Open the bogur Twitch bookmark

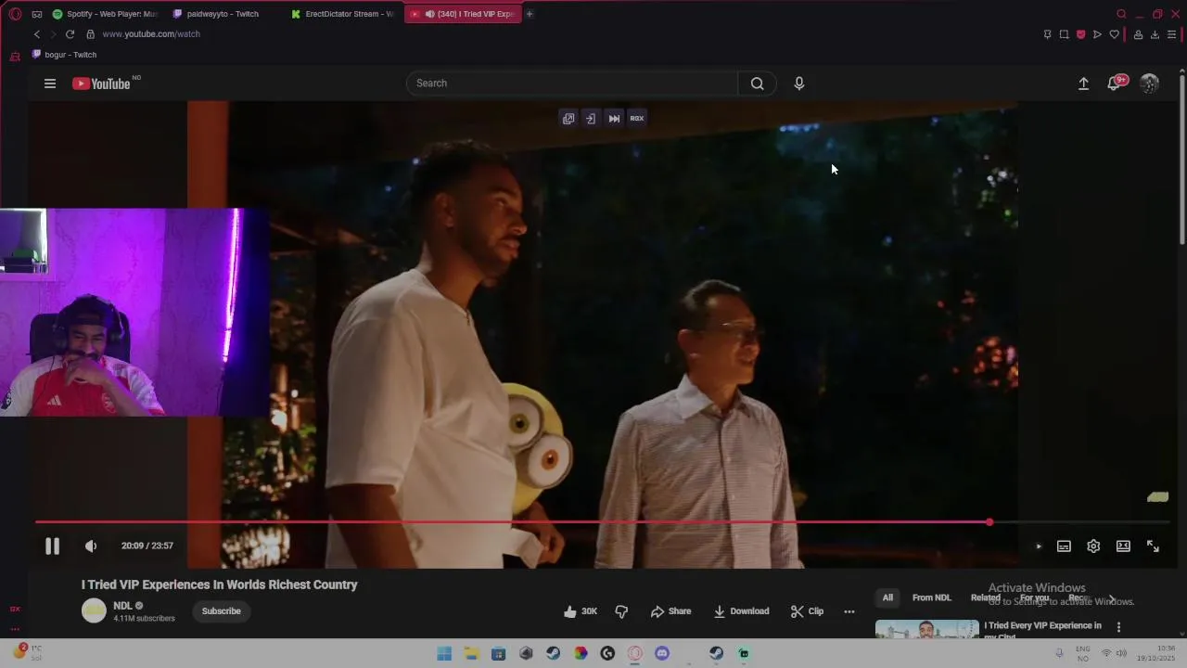(x=64, y=55)
